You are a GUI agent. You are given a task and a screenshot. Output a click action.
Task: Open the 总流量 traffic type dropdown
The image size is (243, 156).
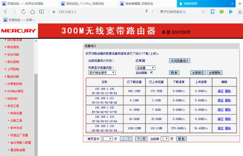tap(145, 68)
